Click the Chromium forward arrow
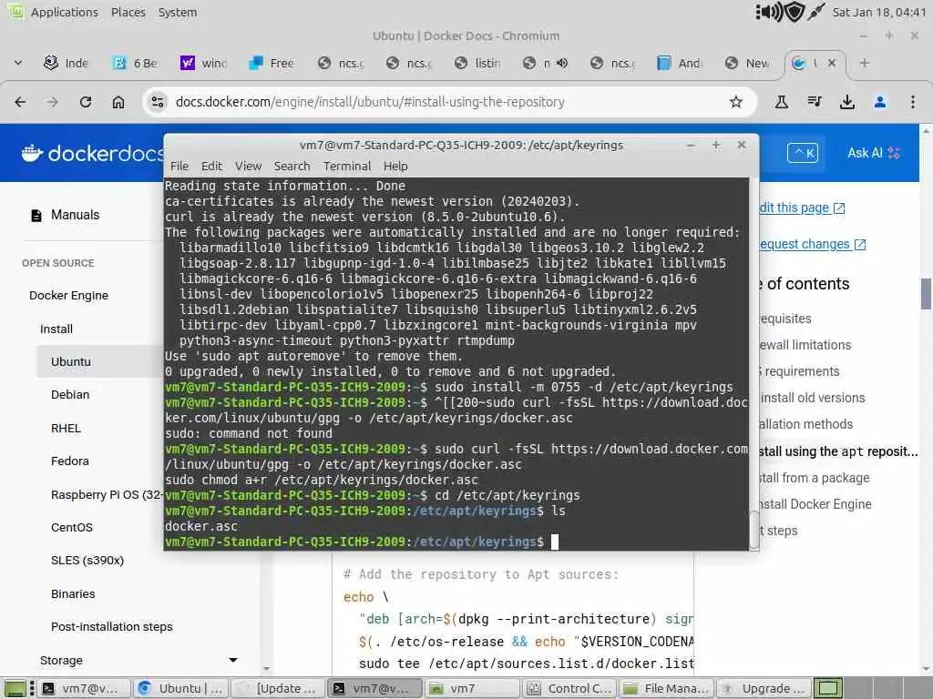The width and height of the screenshot is (933, 699). coord(53,102)
